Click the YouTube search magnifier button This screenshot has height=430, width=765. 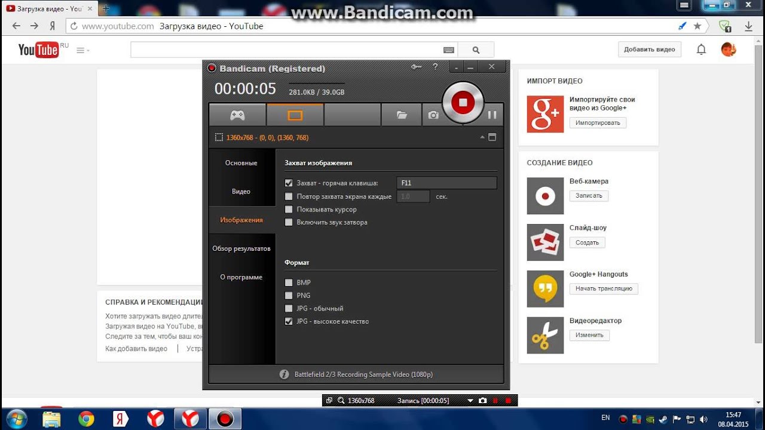click(476, 50)
